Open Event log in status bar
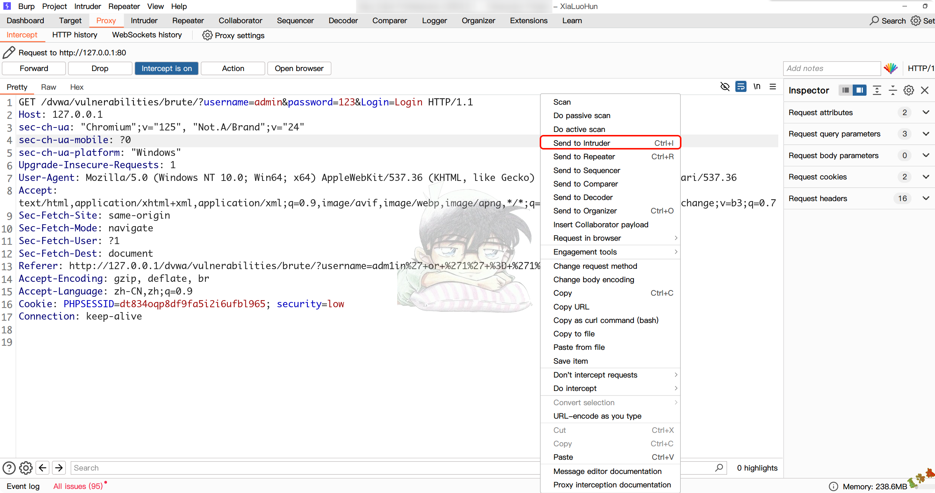This screenshot has width=935, height=493. tap(23, 486)
